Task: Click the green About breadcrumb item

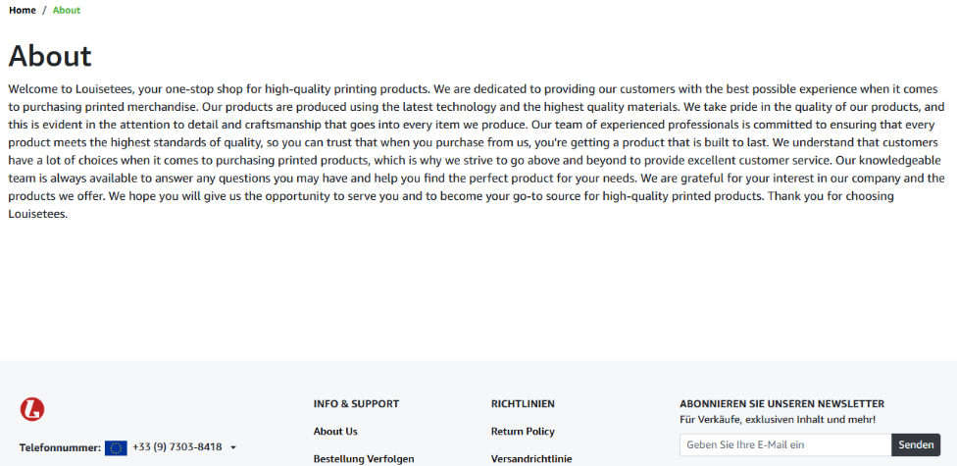Action: [x=67, y=10]
